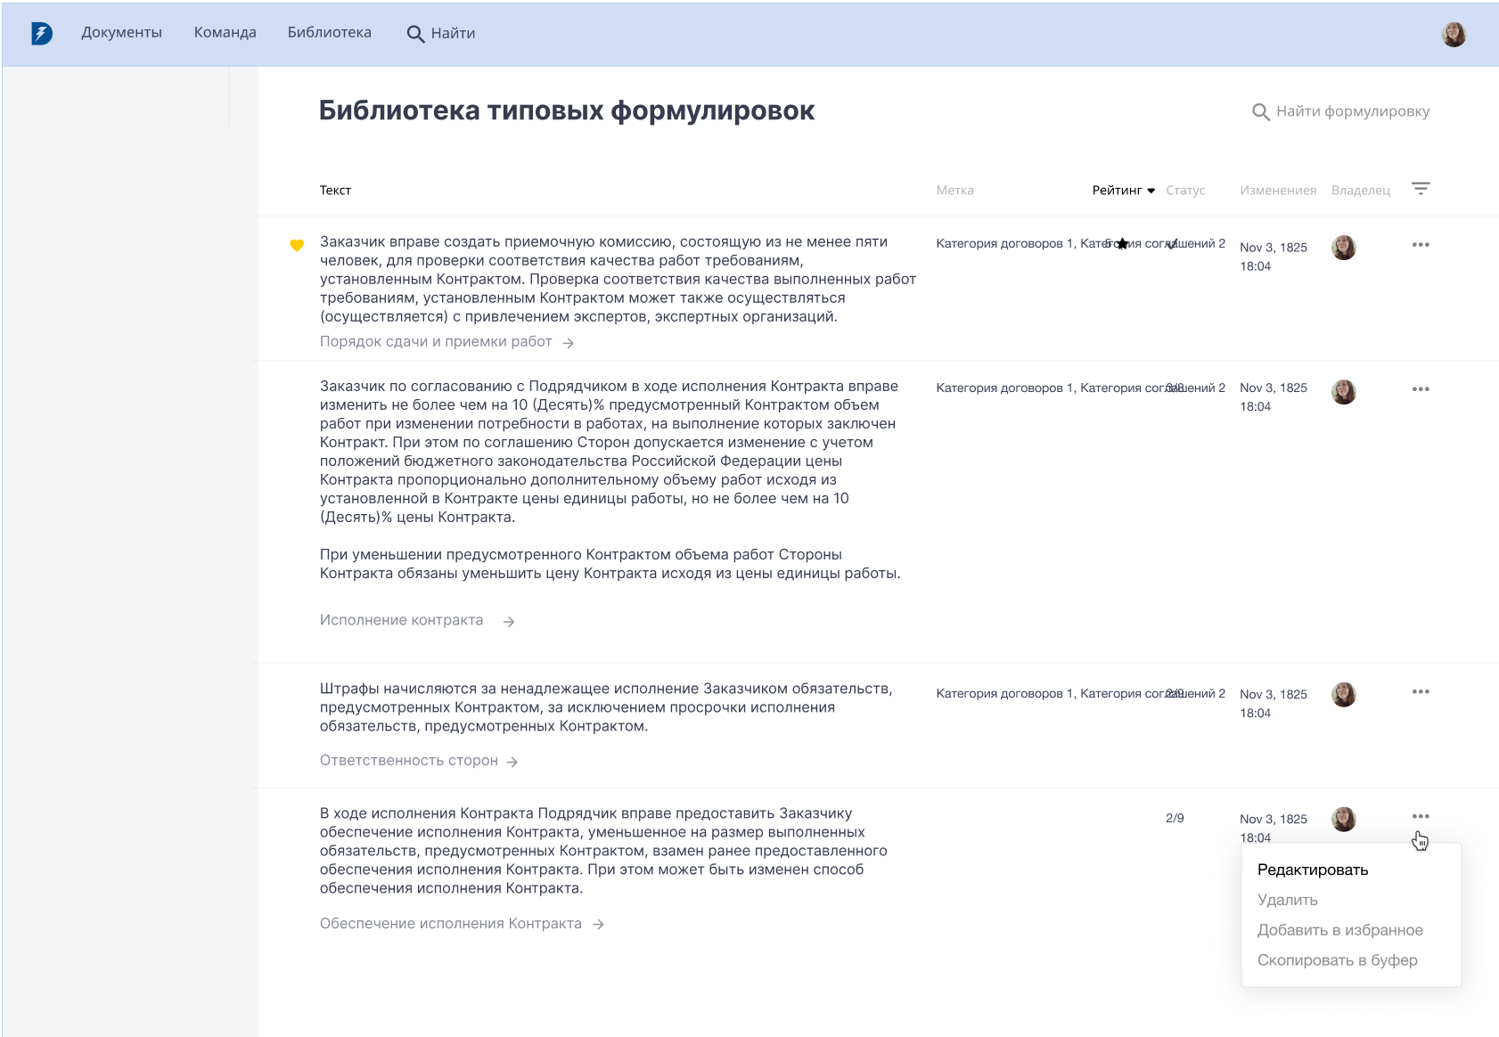The image size is (1499, 1037).
Task: Open the Команда section
Action: 224,32
